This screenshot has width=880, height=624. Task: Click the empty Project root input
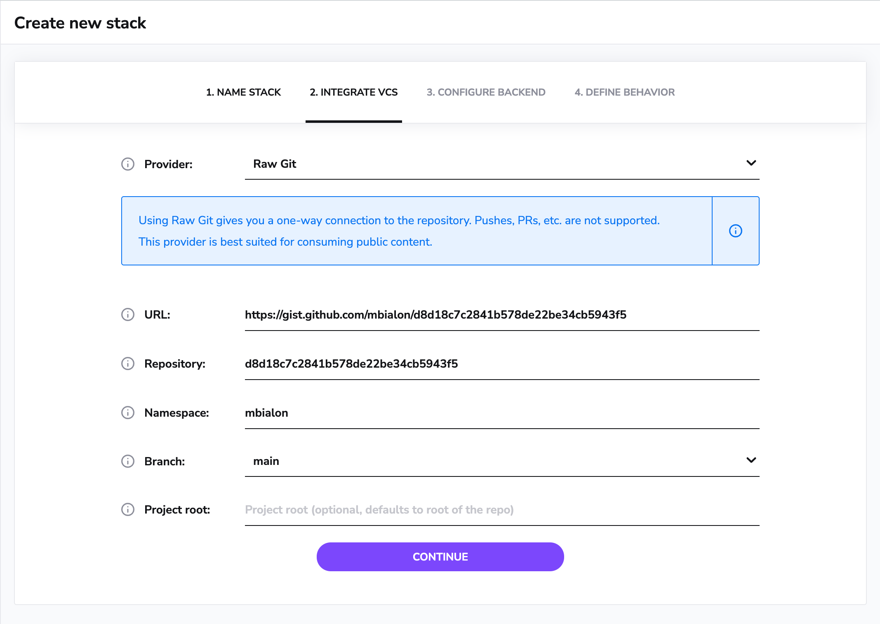pos(501,510)
